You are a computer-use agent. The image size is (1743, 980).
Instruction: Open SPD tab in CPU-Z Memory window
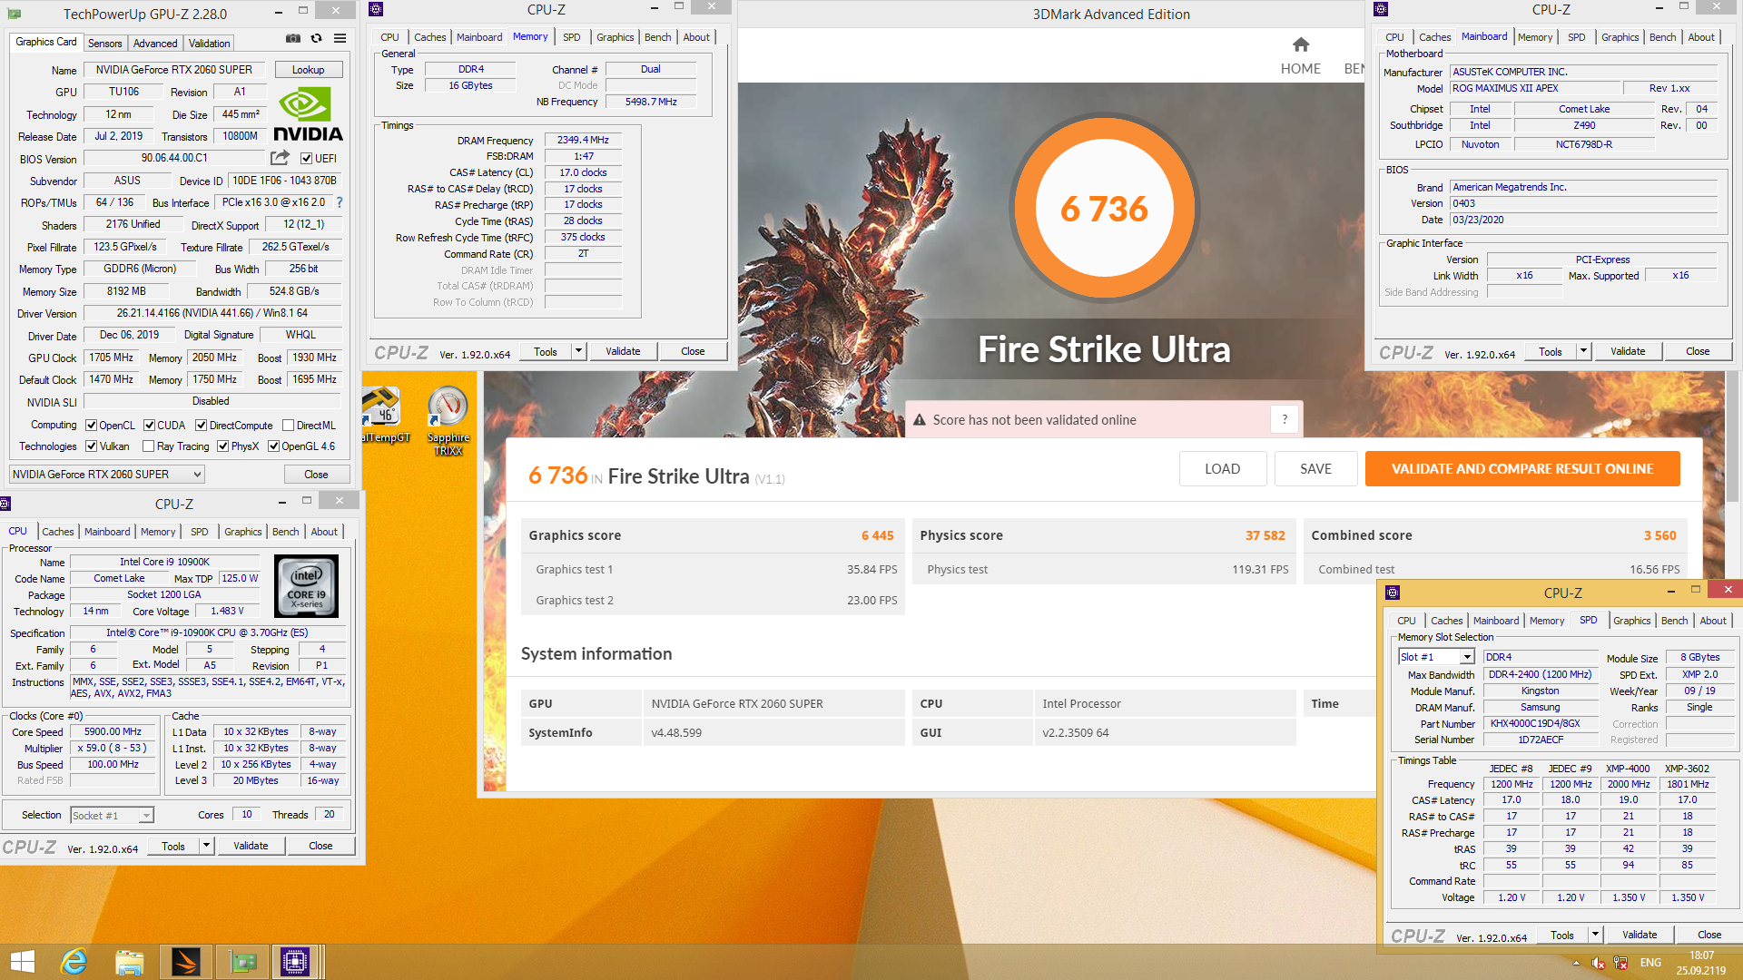coord(571,37)
